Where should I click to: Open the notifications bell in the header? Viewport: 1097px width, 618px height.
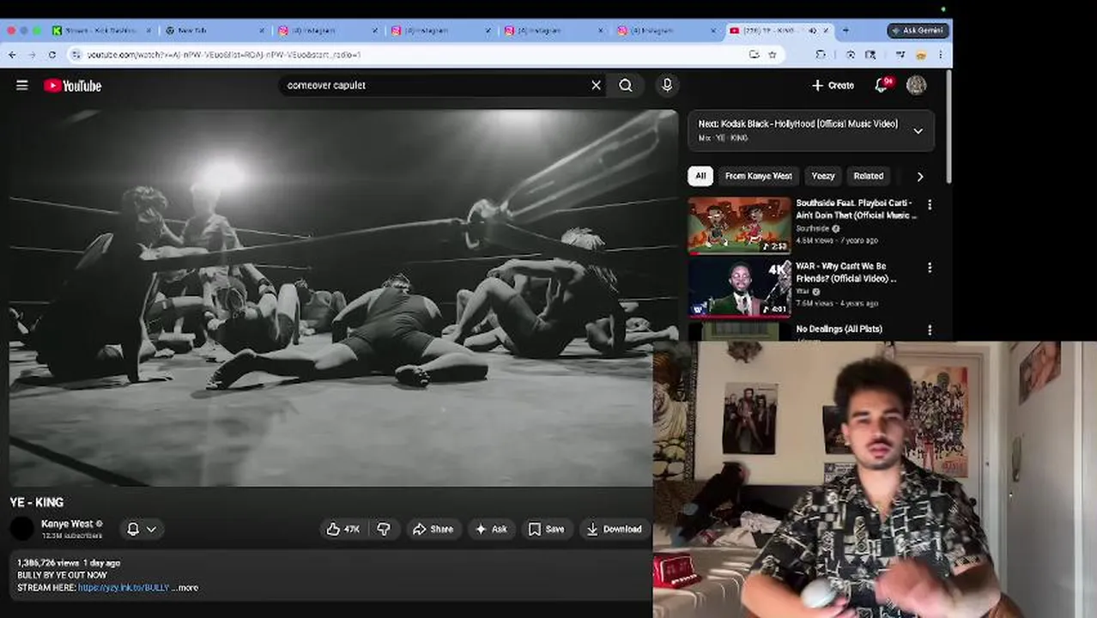click(x=882, y=85)
